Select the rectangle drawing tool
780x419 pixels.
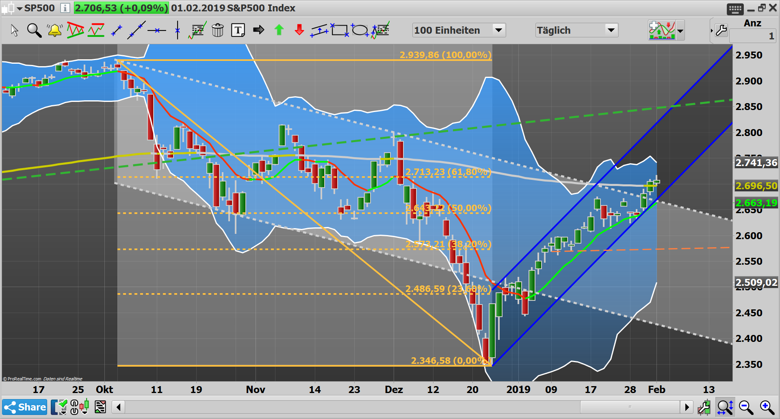[340, 30]
